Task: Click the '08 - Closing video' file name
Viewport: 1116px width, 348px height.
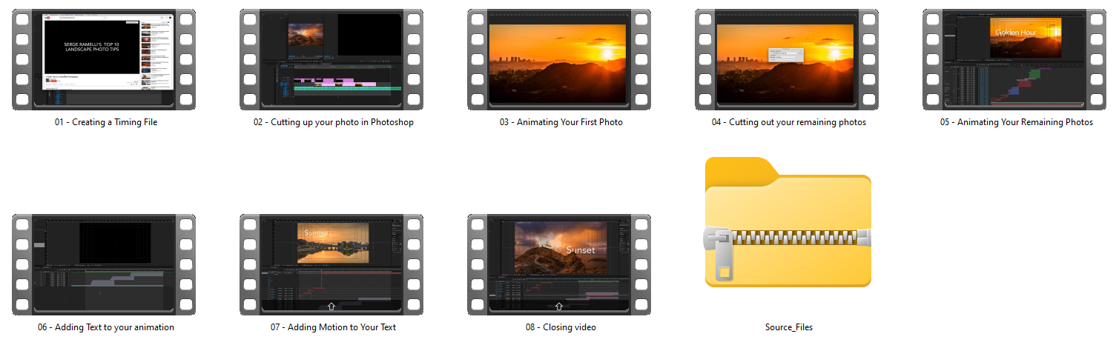Action: [x=560, y=327]
